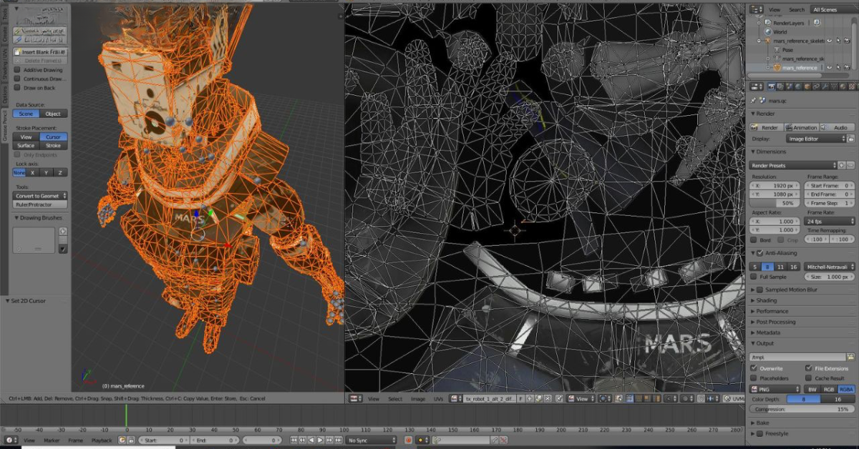Click the Image Editor type icon in UV header

(353, 398)
